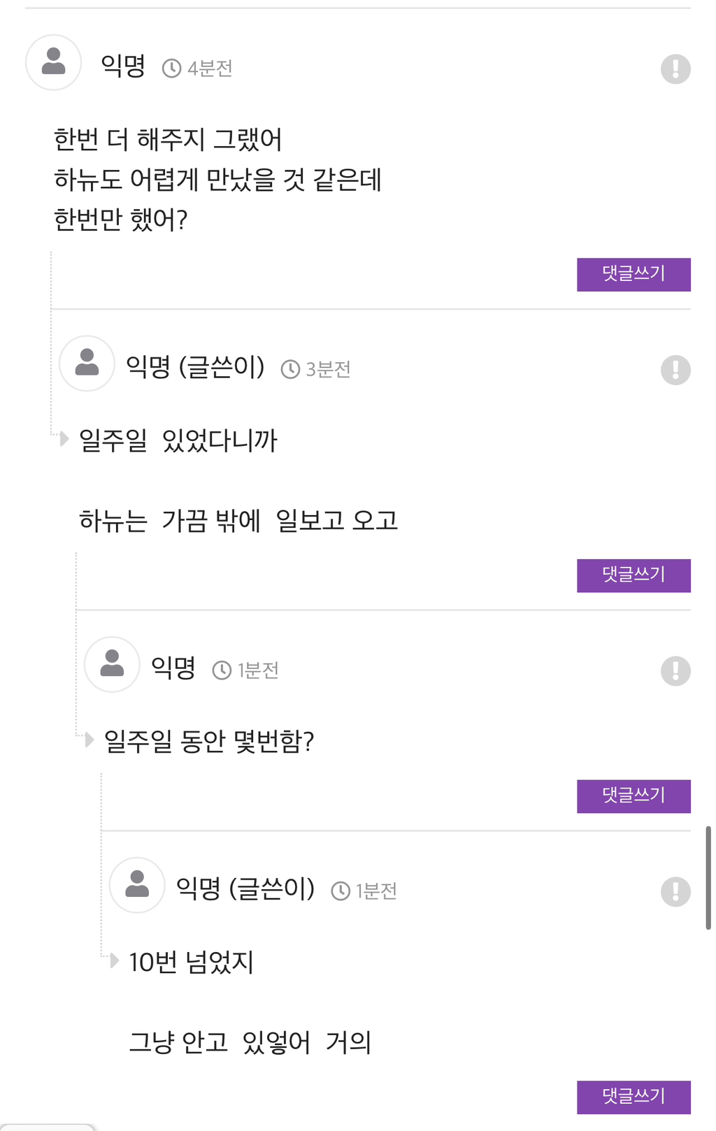Report the top comment posted 4분전
Image resolution: width=716 pixels, height=1131 pixels.
pos(675,69)
